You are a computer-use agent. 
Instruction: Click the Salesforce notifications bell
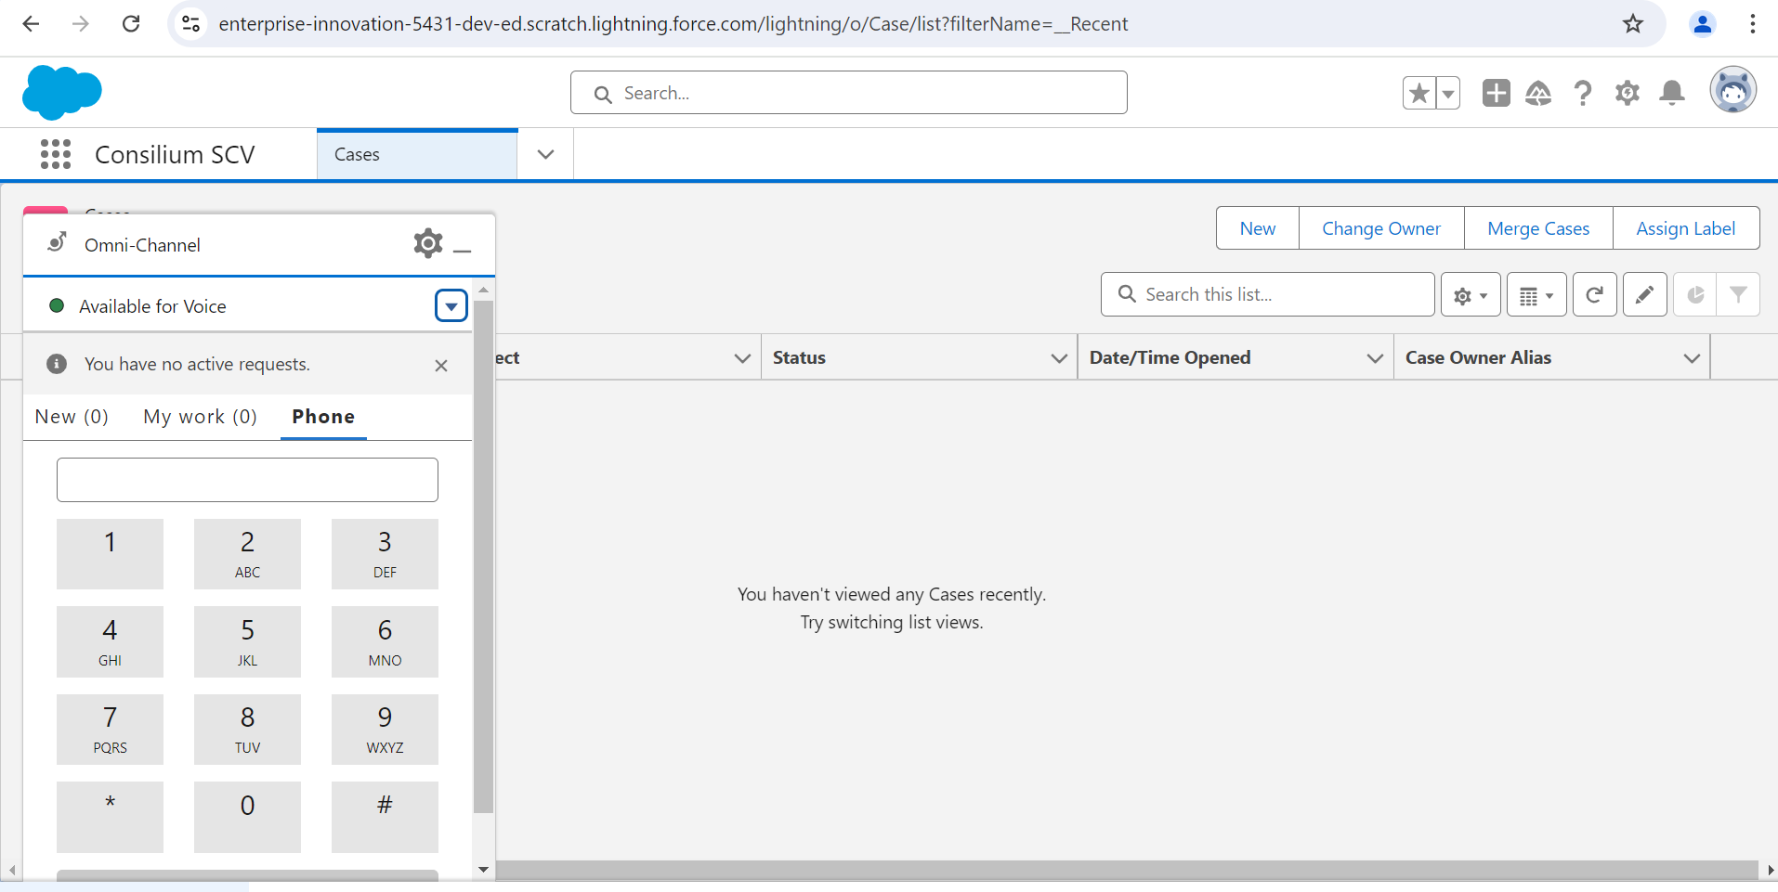tap(1671, 93)
